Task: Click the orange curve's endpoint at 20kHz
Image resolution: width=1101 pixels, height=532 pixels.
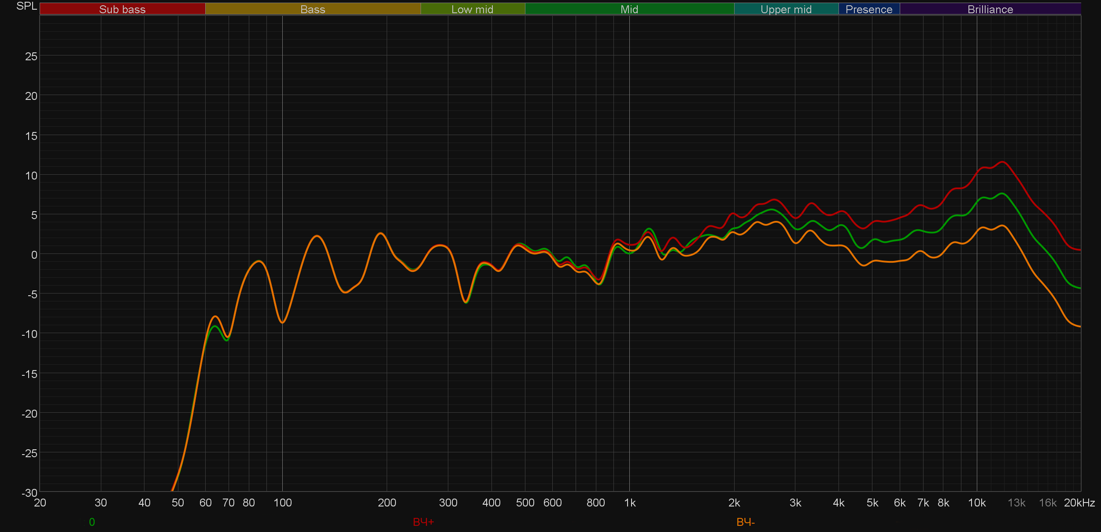Action: click(1080, 327)
